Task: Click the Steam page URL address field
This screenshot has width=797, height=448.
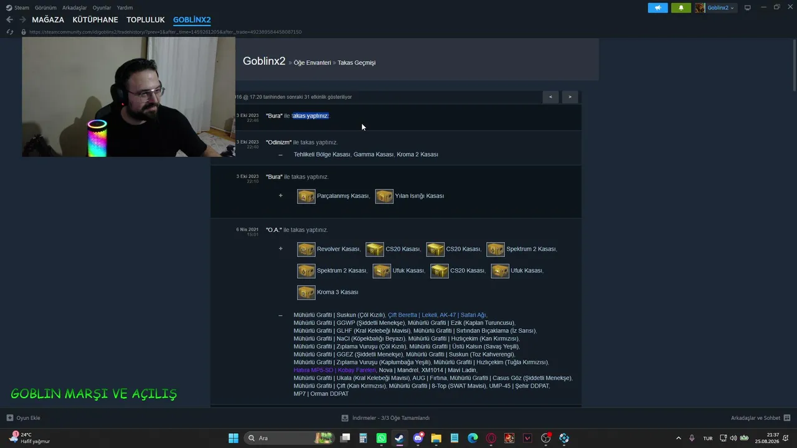Action: click(165, 32)
